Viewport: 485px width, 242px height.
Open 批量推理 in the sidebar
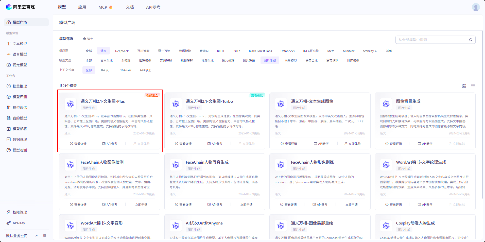click(26, 86)
